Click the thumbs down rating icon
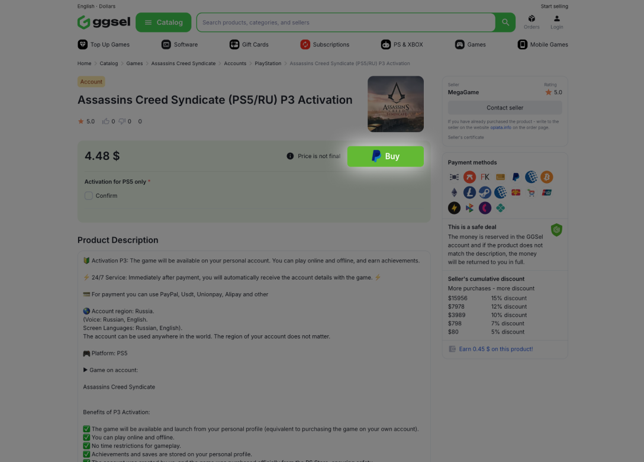 (x=122, y=121)
